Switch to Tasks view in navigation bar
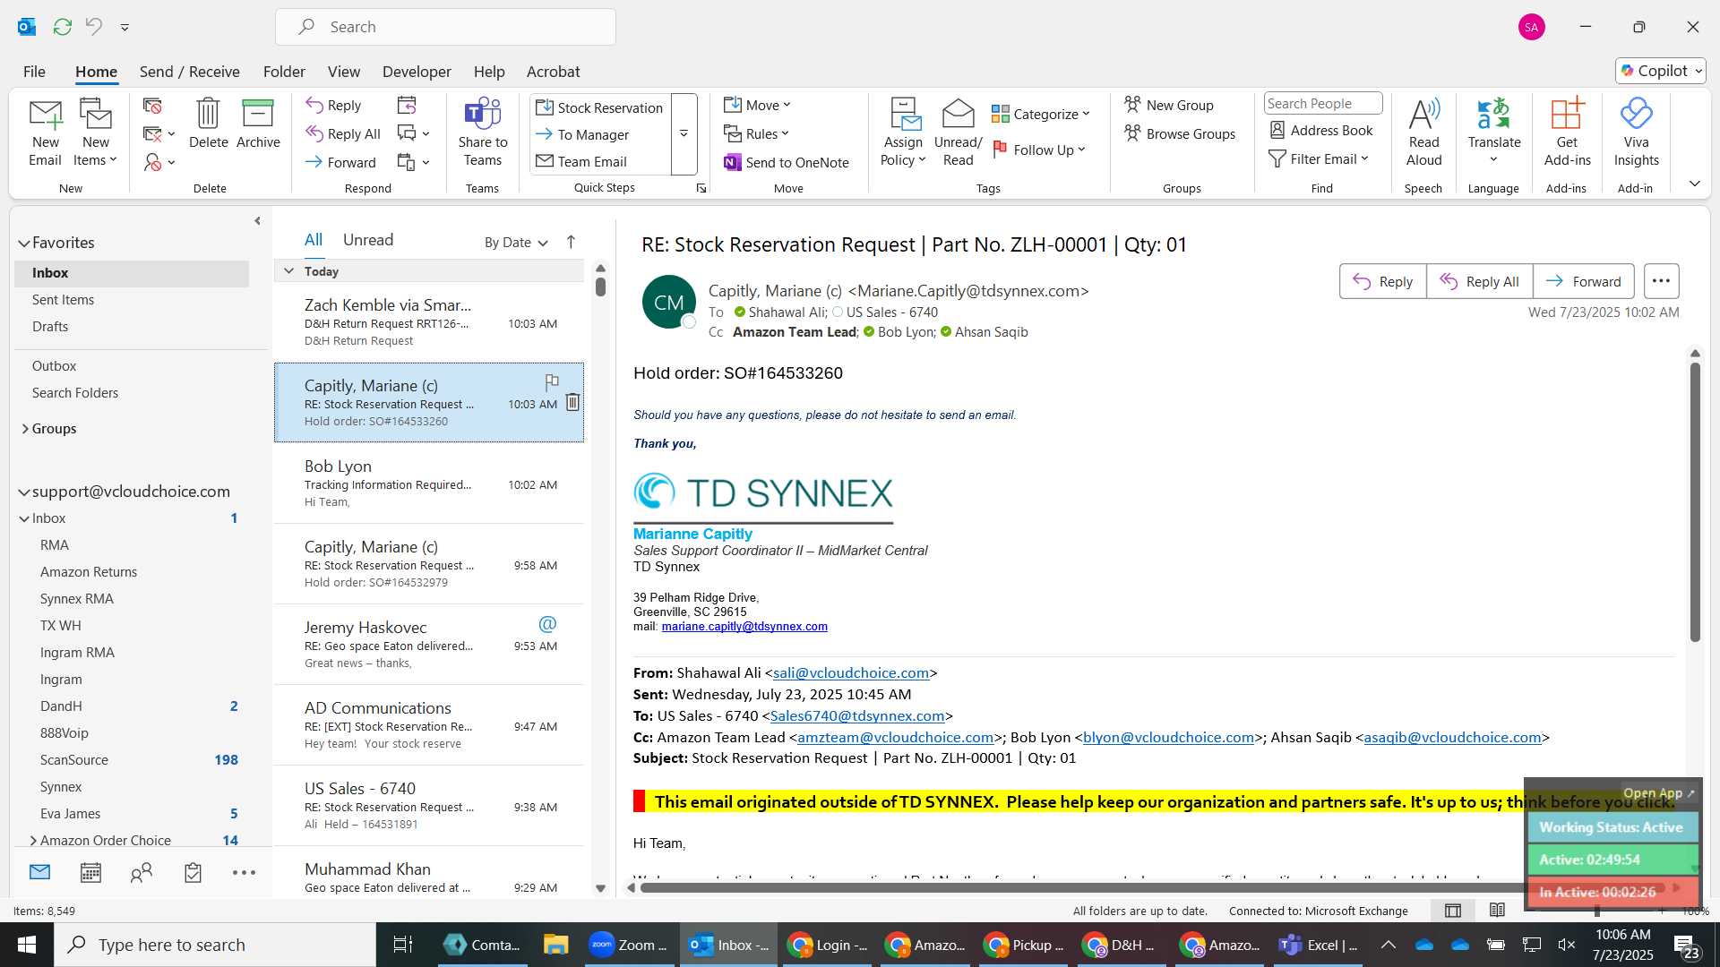Screen dimensions: 1720x967 (x=193, y=872)
